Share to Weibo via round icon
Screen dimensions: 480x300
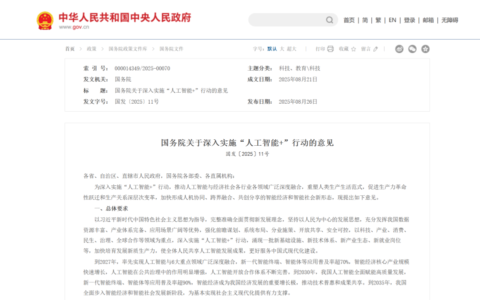399,49
